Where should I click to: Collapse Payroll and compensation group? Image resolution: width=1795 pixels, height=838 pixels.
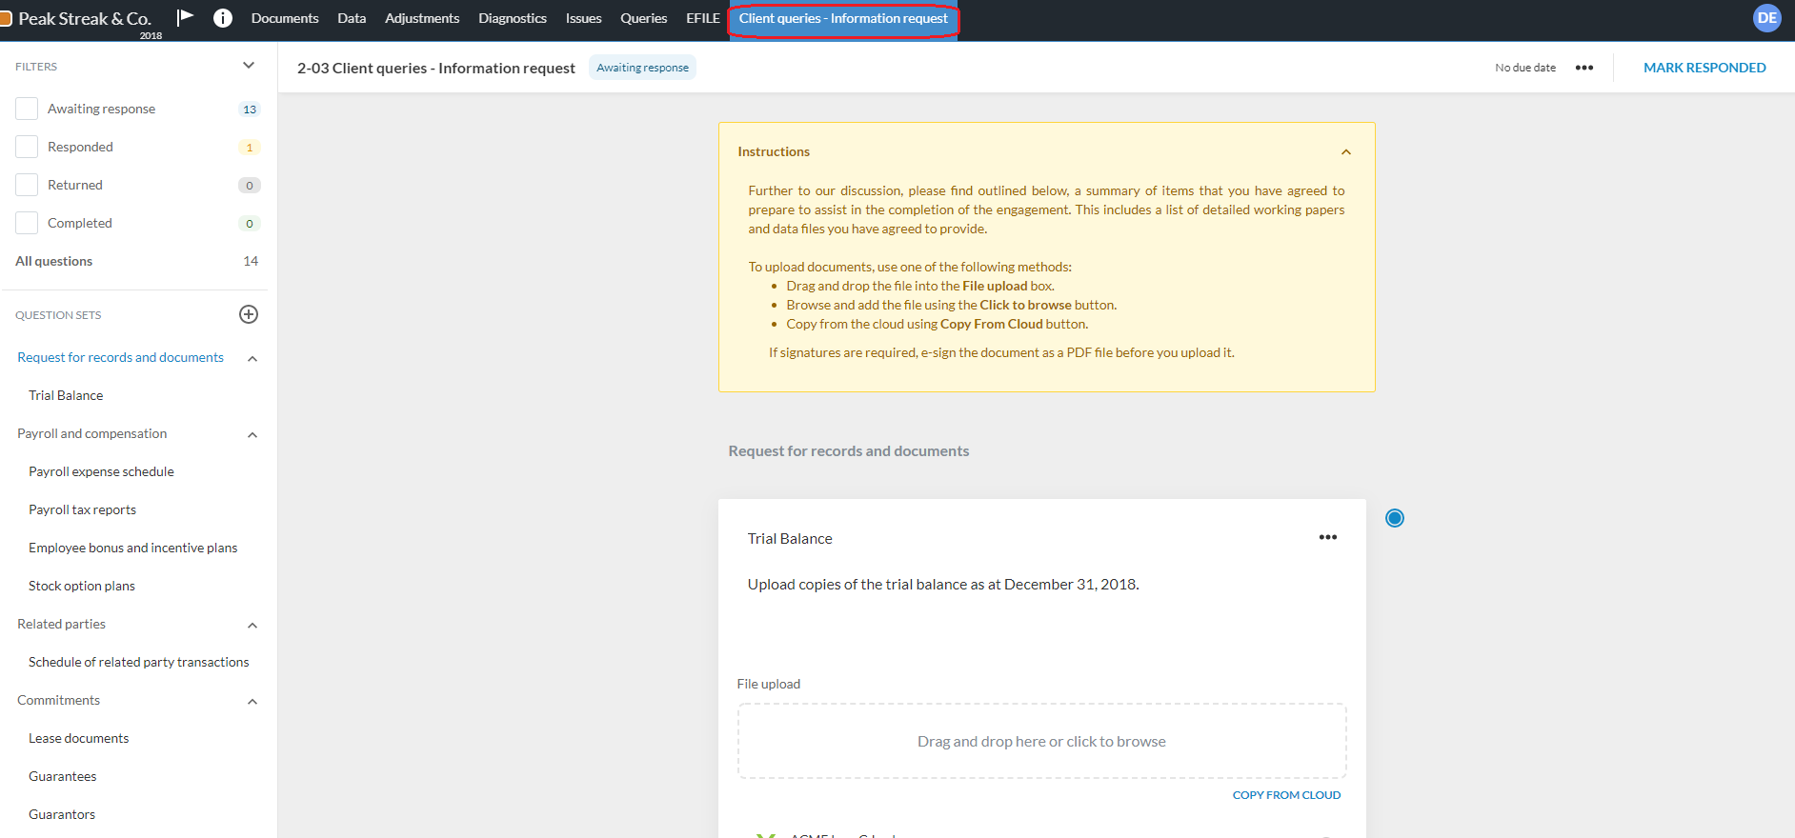(x=252, y=435)
